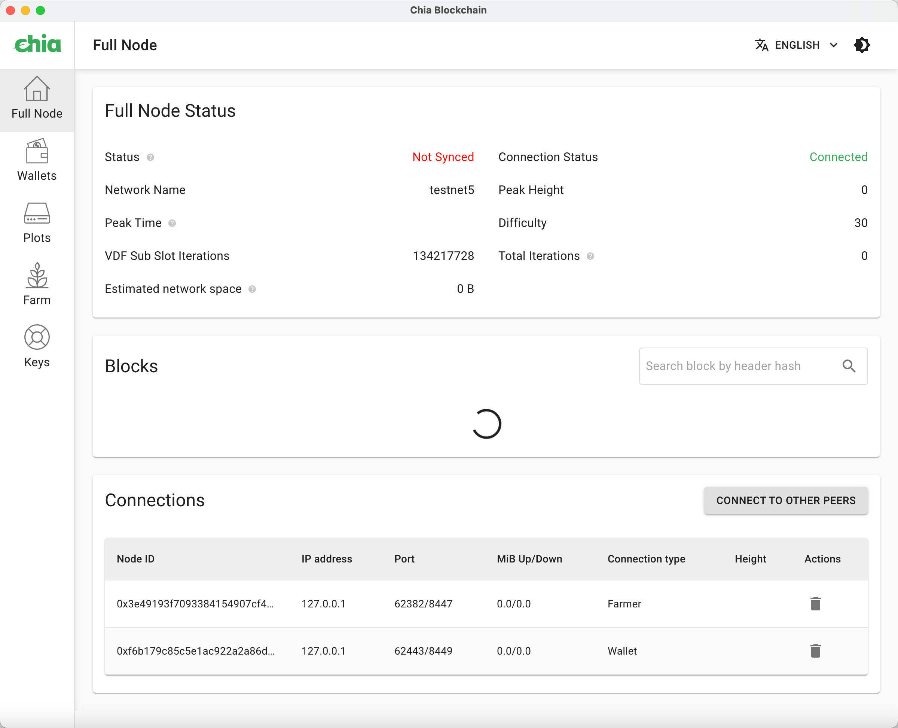Click the Full Node page title
The height and width of the screenshot is (728, 898).
pos(125,45)
